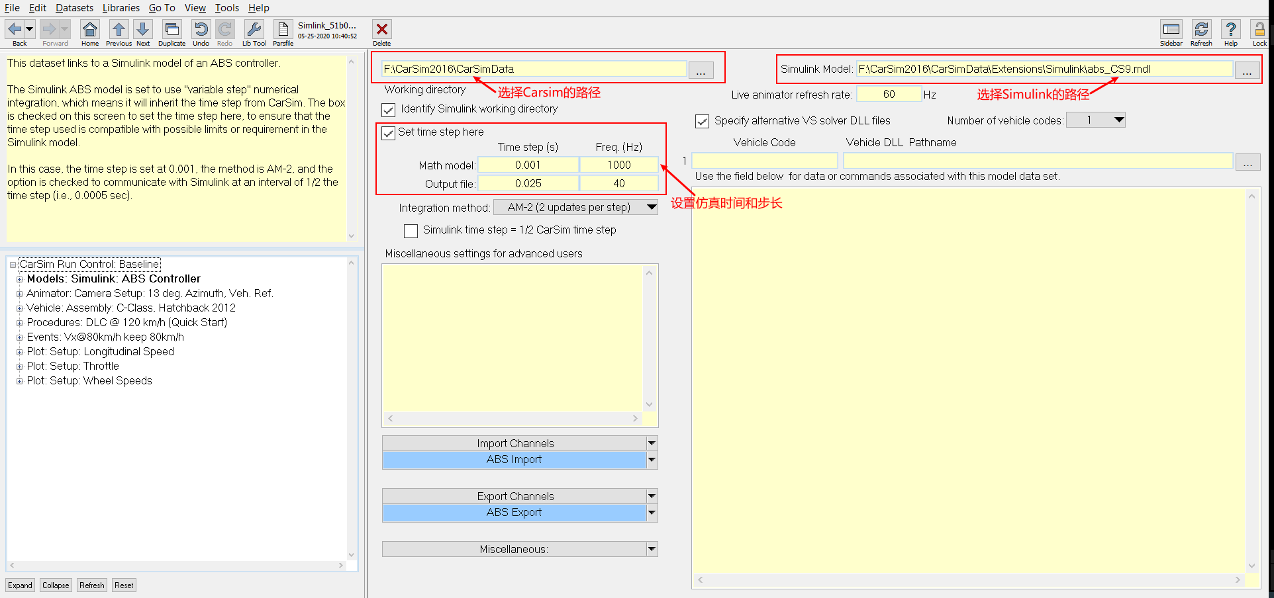Click the Redo icon
Viewport: 1274px width, 598px height.
(x=224, y=29)
